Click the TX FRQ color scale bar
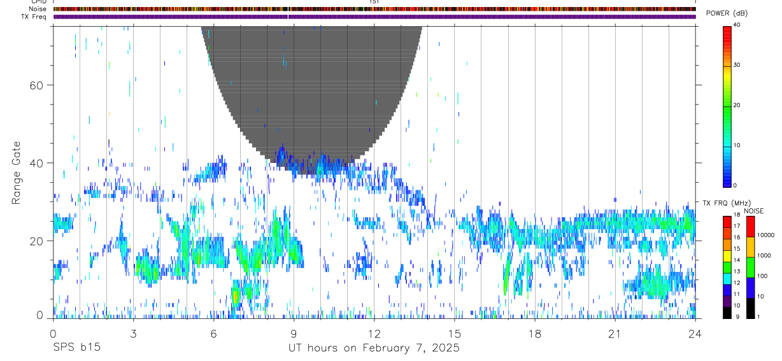 pyautogui.click(x=727, y=267)
